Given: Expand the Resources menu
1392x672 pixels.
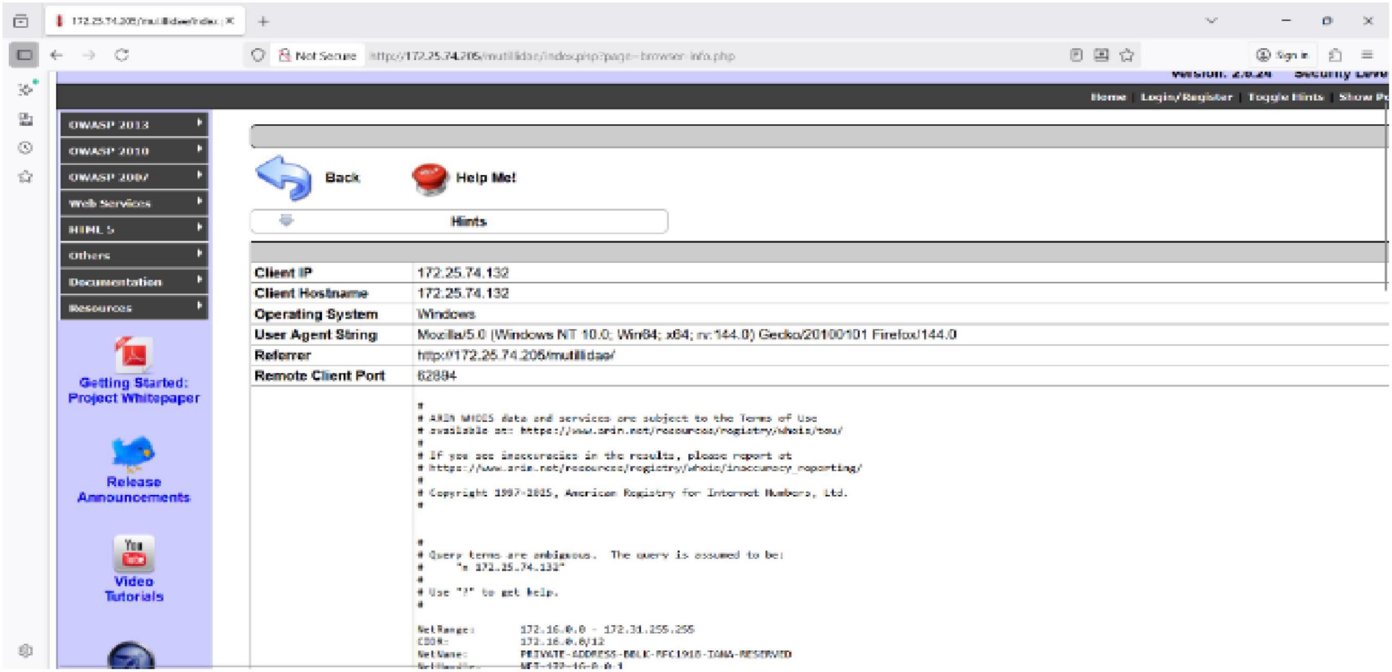Looking at the screenshot, I should pos(135,307).
